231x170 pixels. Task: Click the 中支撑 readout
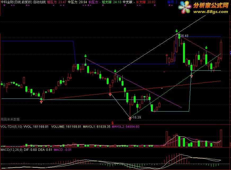click(129, 2)
